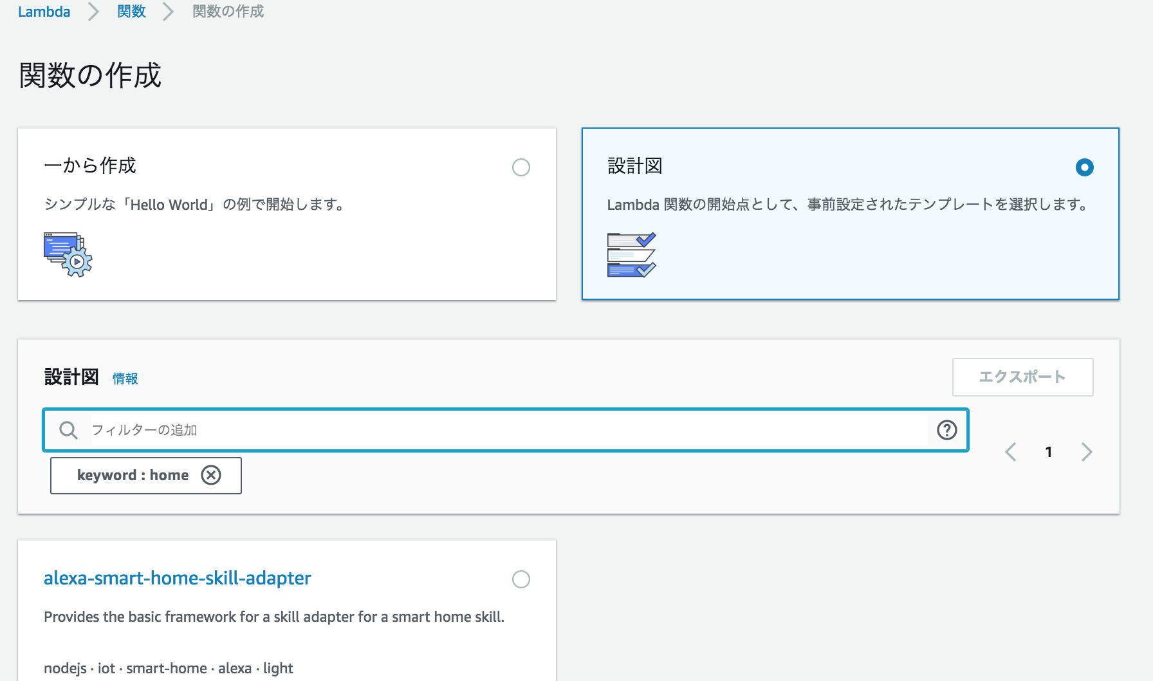Image resolution: width=1153 pixels, height=681 pixels.
Task: Go to next page of blueprints
Action: 1087,452
